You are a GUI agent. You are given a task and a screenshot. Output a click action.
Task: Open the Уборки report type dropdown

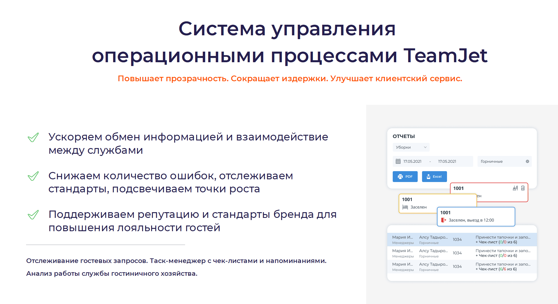(x=411, y=147)
